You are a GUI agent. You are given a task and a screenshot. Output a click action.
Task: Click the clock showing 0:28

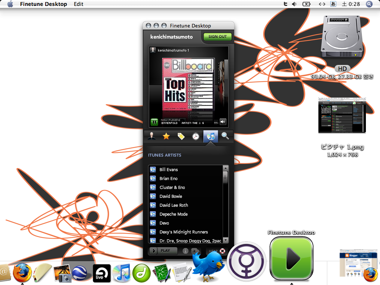coord(351,4)
